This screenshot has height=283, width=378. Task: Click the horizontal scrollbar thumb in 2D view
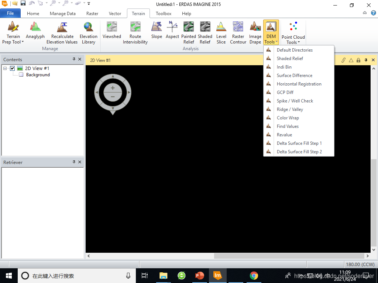coord(289,256)
